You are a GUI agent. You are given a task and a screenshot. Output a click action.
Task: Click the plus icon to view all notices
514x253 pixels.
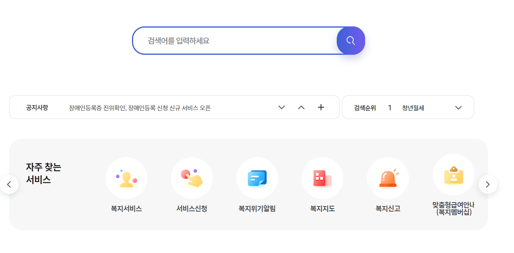[x=321, y=107]
